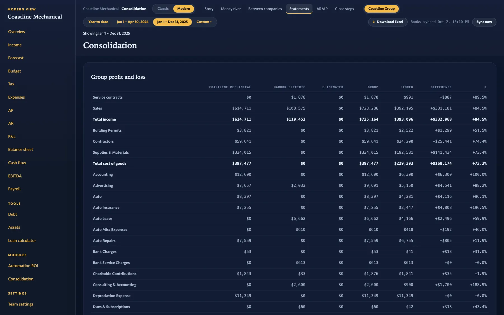Go to Payroll in sidebar
Viewport: 504px width, 315px height.
point(15,189)
